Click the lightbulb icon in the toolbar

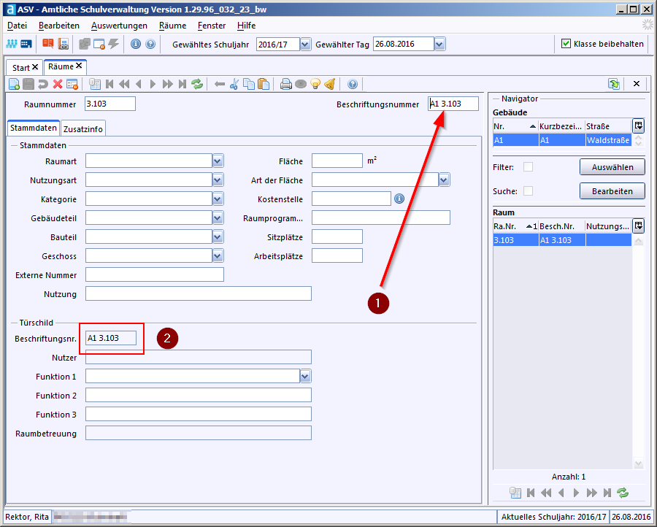(315, 84)
